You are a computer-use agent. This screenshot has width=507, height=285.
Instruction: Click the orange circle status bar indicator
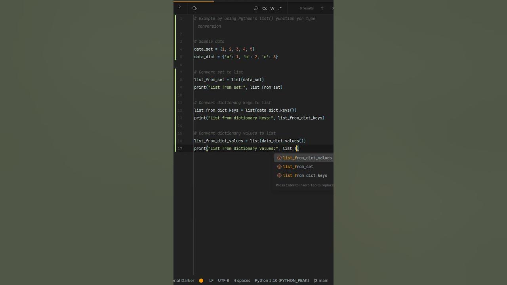click(201, 280)
